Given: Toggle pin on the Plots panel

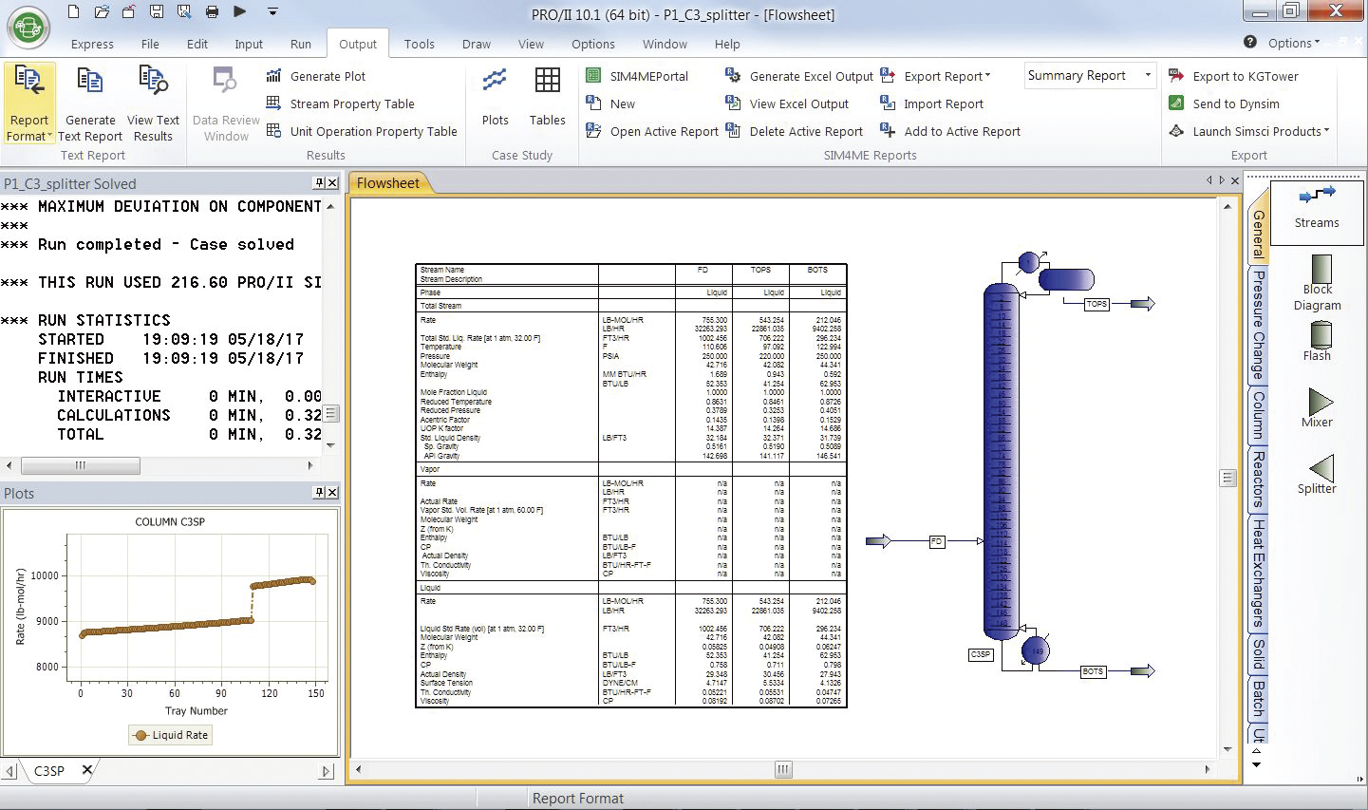Looking at the screenshot, I should click(319, 493).
